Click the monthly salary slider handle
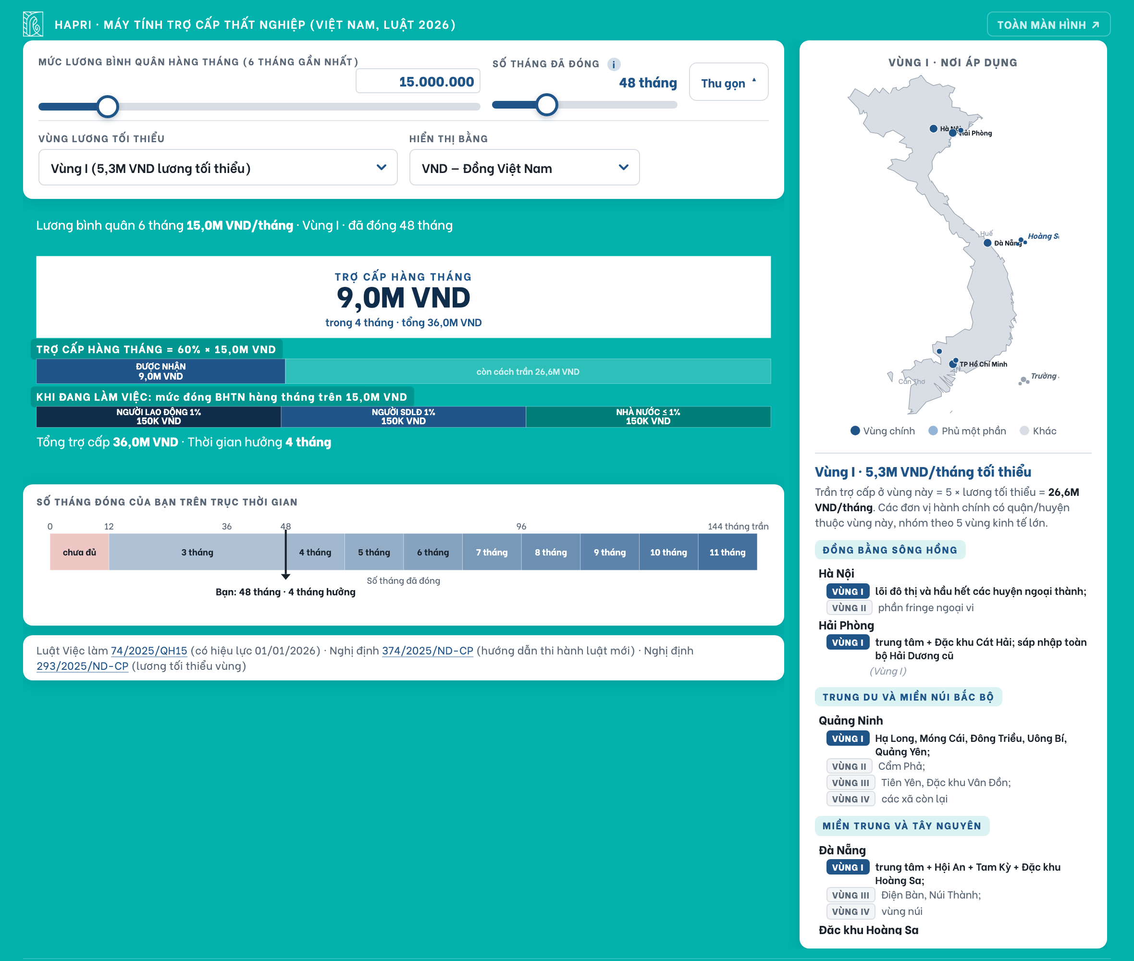The width and height of the screenshot is (1134, 961). [108, 106]
